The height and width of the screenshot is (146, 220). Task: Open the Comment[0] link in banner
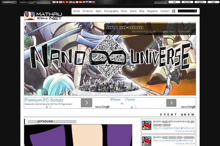tap(185, 32)
